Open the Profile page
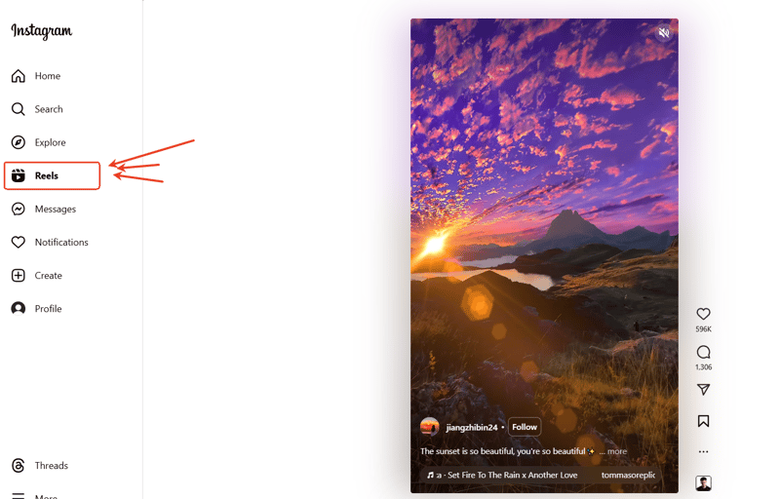 pyautogui.click(x=36, y=309)
